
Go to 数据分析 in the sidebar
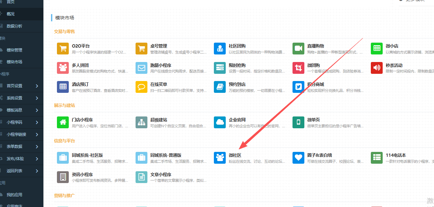tap(14, 26)
